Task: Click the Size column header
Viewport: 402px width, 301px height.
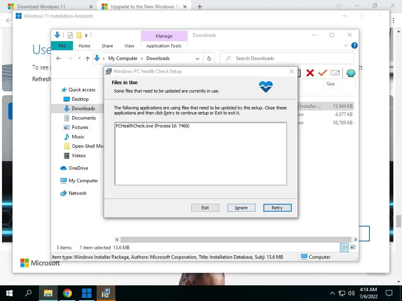Action: pos(330,84)
